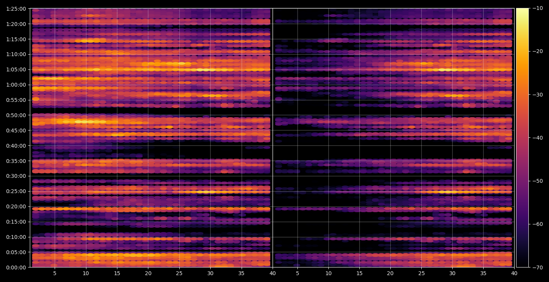This screenshot has height=282, width=549.
Task: Select the 0:20:00 time tick label
Action: click(x=16, y=206)
